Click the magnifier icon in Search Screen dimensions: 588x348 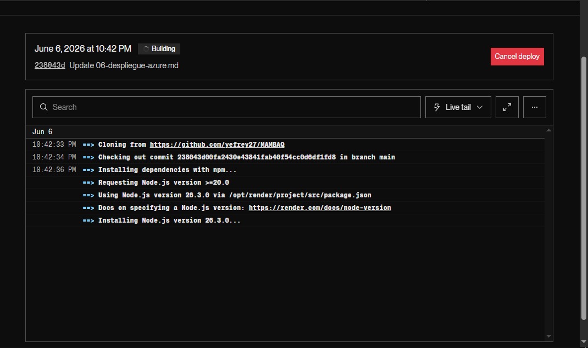(x=44, y=107)
